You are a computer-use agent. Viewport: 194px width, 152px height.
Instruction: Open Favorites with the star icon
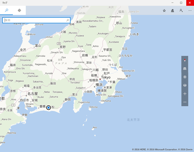(164, 11)
